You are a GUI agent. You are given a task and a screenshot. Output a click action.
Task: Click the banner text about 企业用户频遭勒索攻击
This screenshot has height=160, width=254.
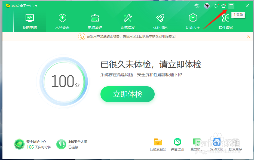point(131,36)
